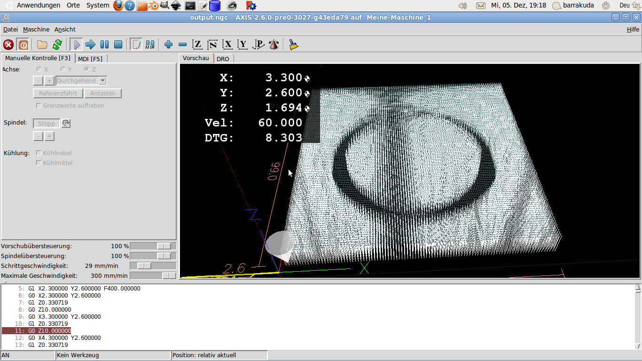Click the Referenzfahrt button

coord(58,94)
